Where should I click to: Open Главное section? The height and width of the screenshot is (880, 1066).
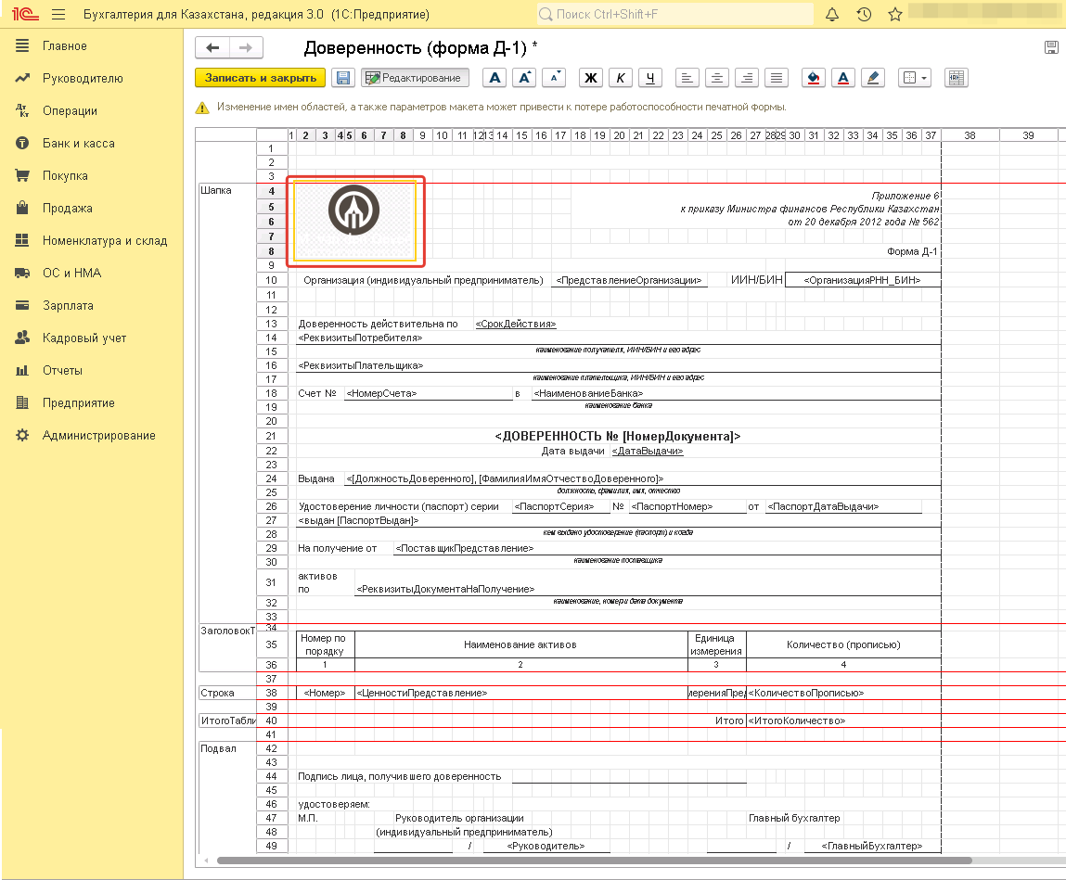65,46
